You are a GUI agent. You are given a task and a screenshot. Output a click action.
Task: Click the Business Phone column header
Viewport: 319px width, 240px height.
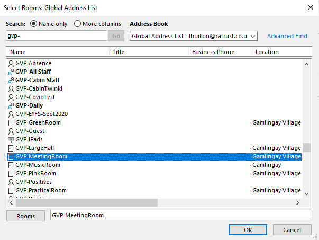[x=220, y=52]
